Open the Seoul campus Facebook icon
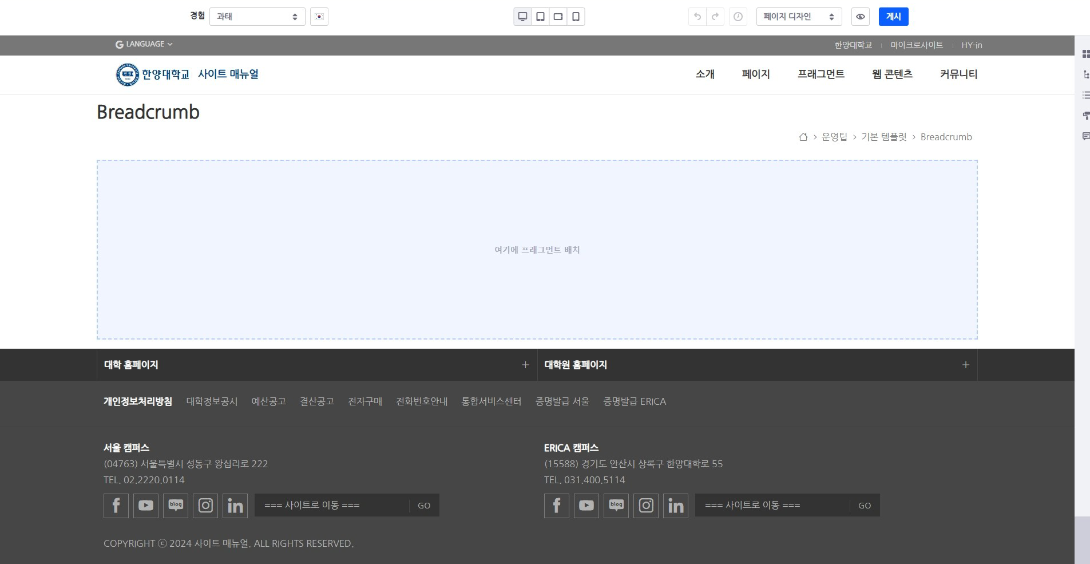This screenshot has width=1090, height=564. [x=116, y=506]
